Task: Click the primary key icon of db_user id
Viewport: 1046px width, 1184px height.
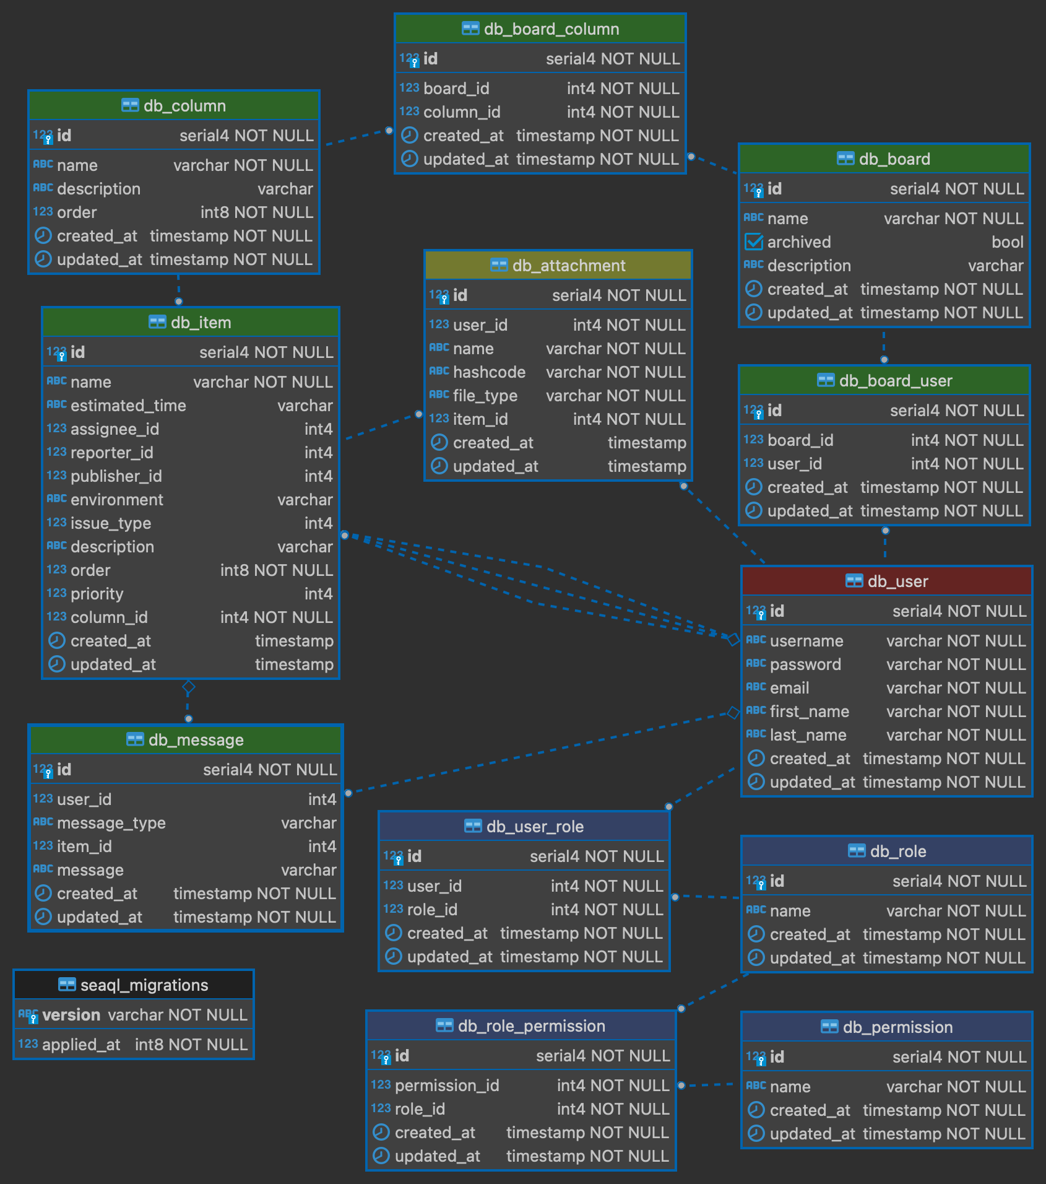Action: pos(756,612)
